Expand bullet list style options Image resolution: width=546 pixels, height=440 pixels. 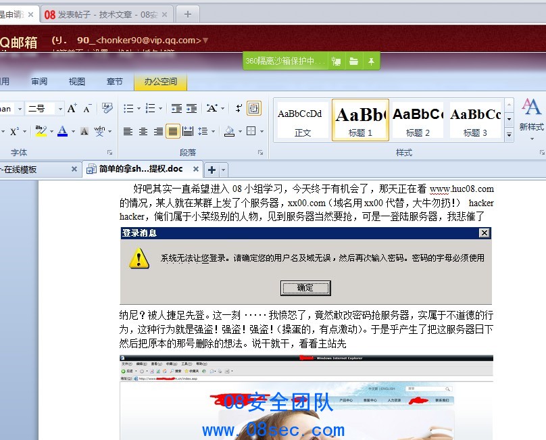(x=139, y=108)
